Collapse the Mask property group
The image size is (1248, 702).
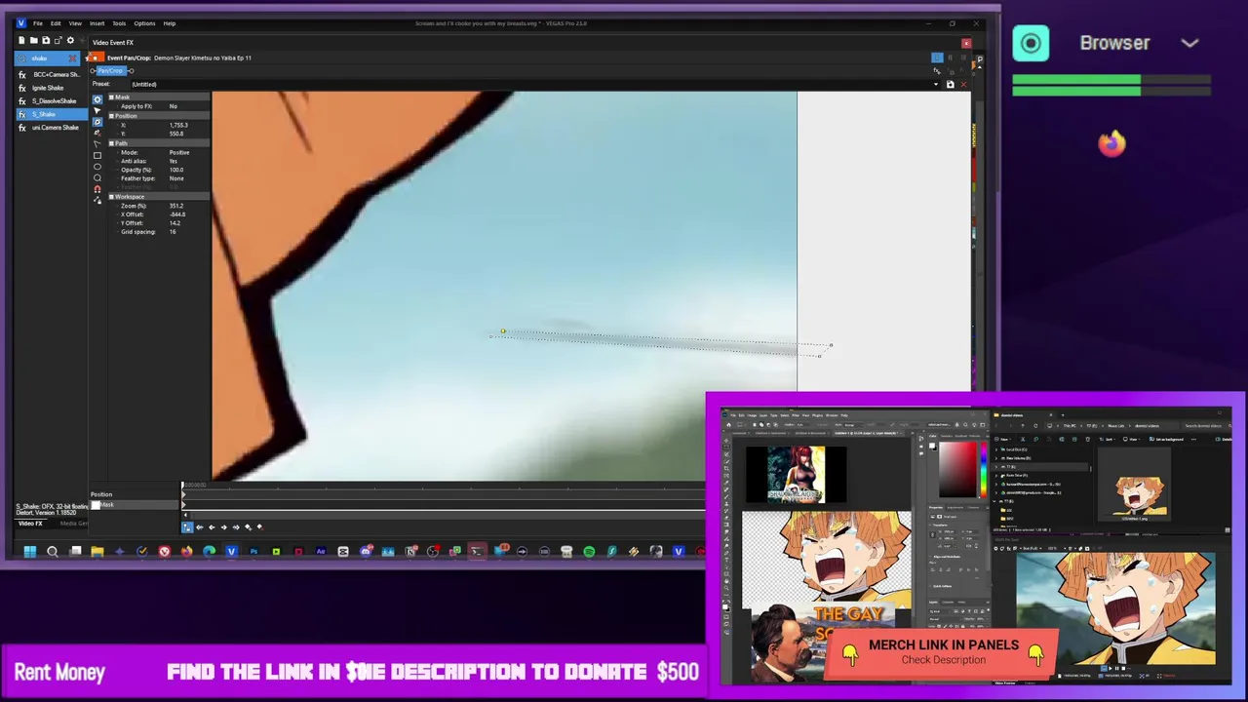click(111, 97)
